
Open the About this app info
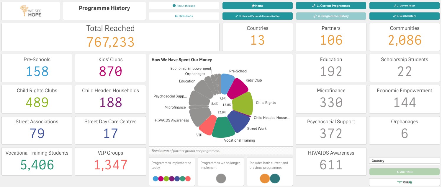(x=184, y=6)
